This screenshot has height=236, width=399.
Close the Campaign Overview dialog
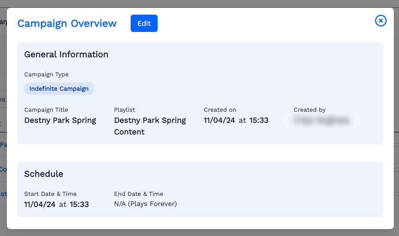(380, 21)
